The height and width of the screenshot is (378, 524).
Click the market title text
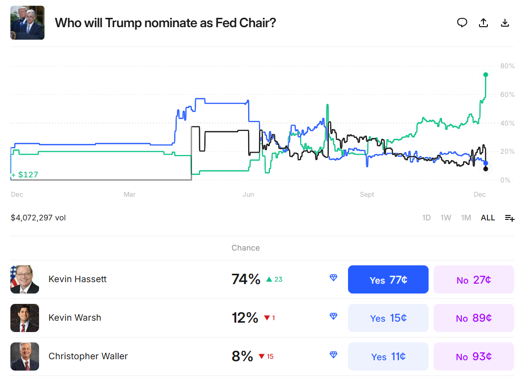click(x=166, y=23)
